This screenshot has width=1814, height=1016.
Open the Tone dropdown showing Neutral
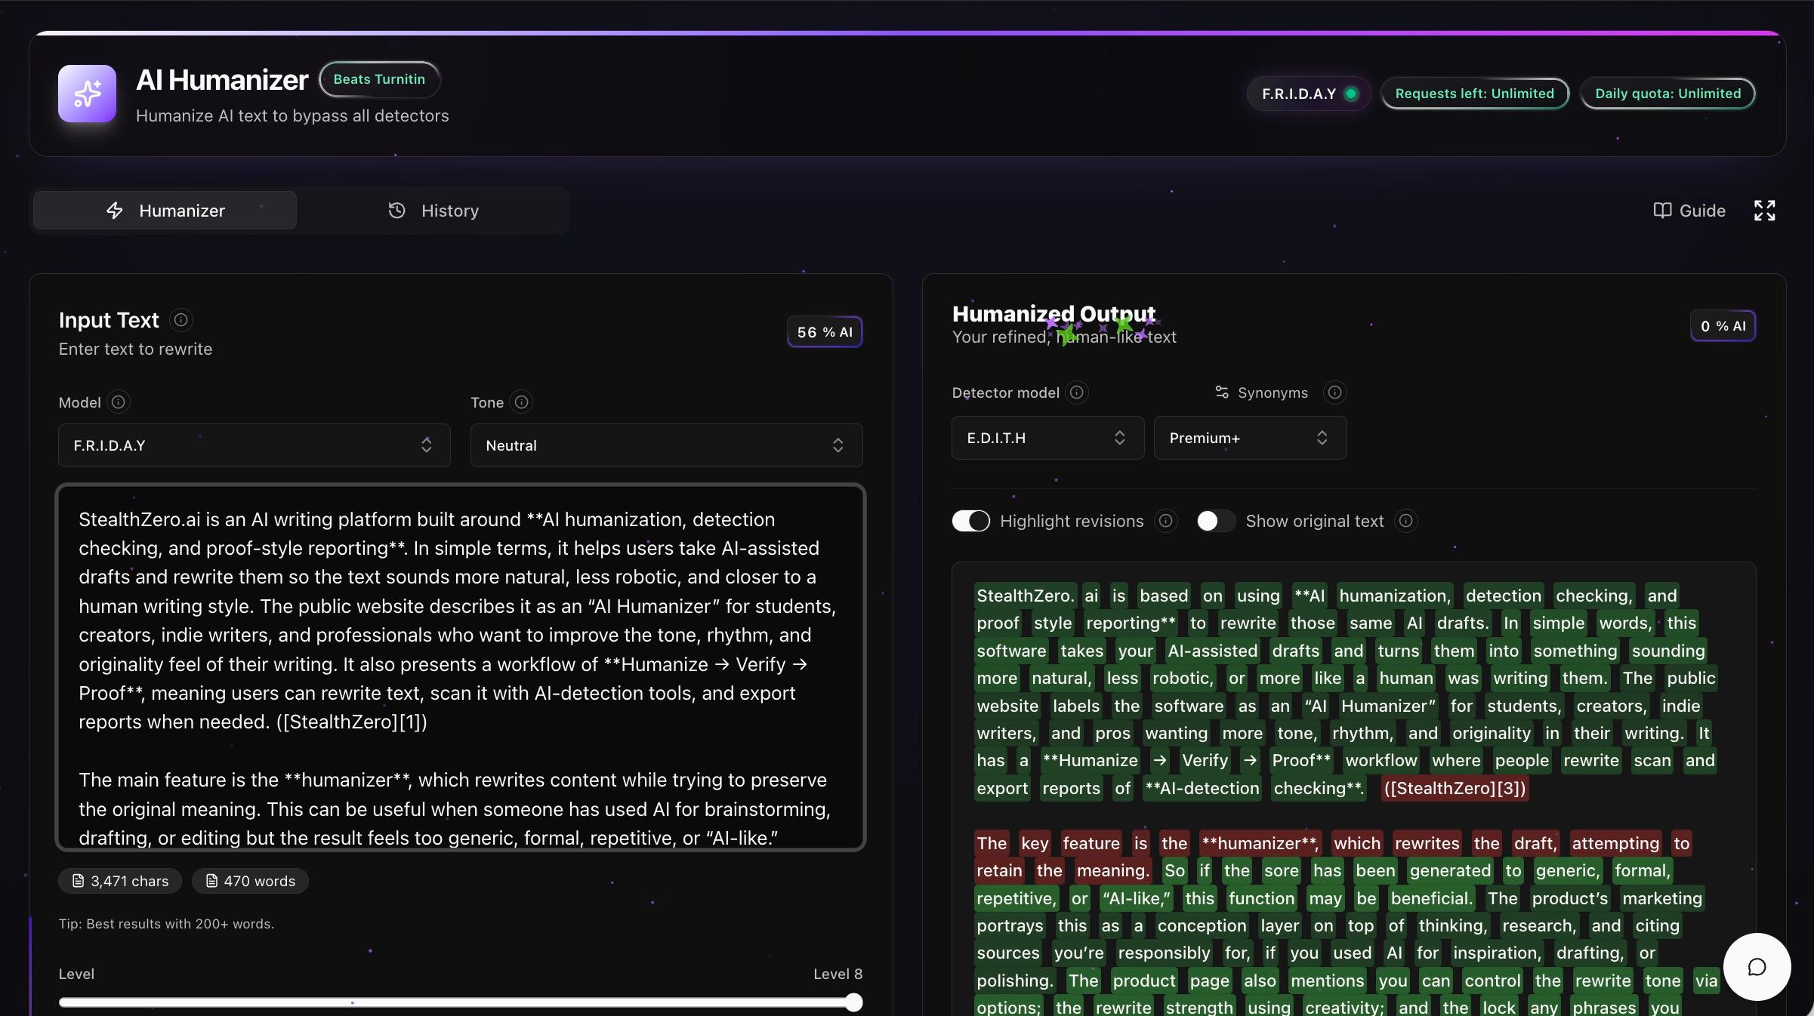click(x=666, y=445)
